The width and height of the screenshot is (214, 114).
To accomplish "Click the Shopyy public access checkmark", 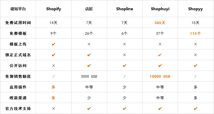I will coord(195,66).
